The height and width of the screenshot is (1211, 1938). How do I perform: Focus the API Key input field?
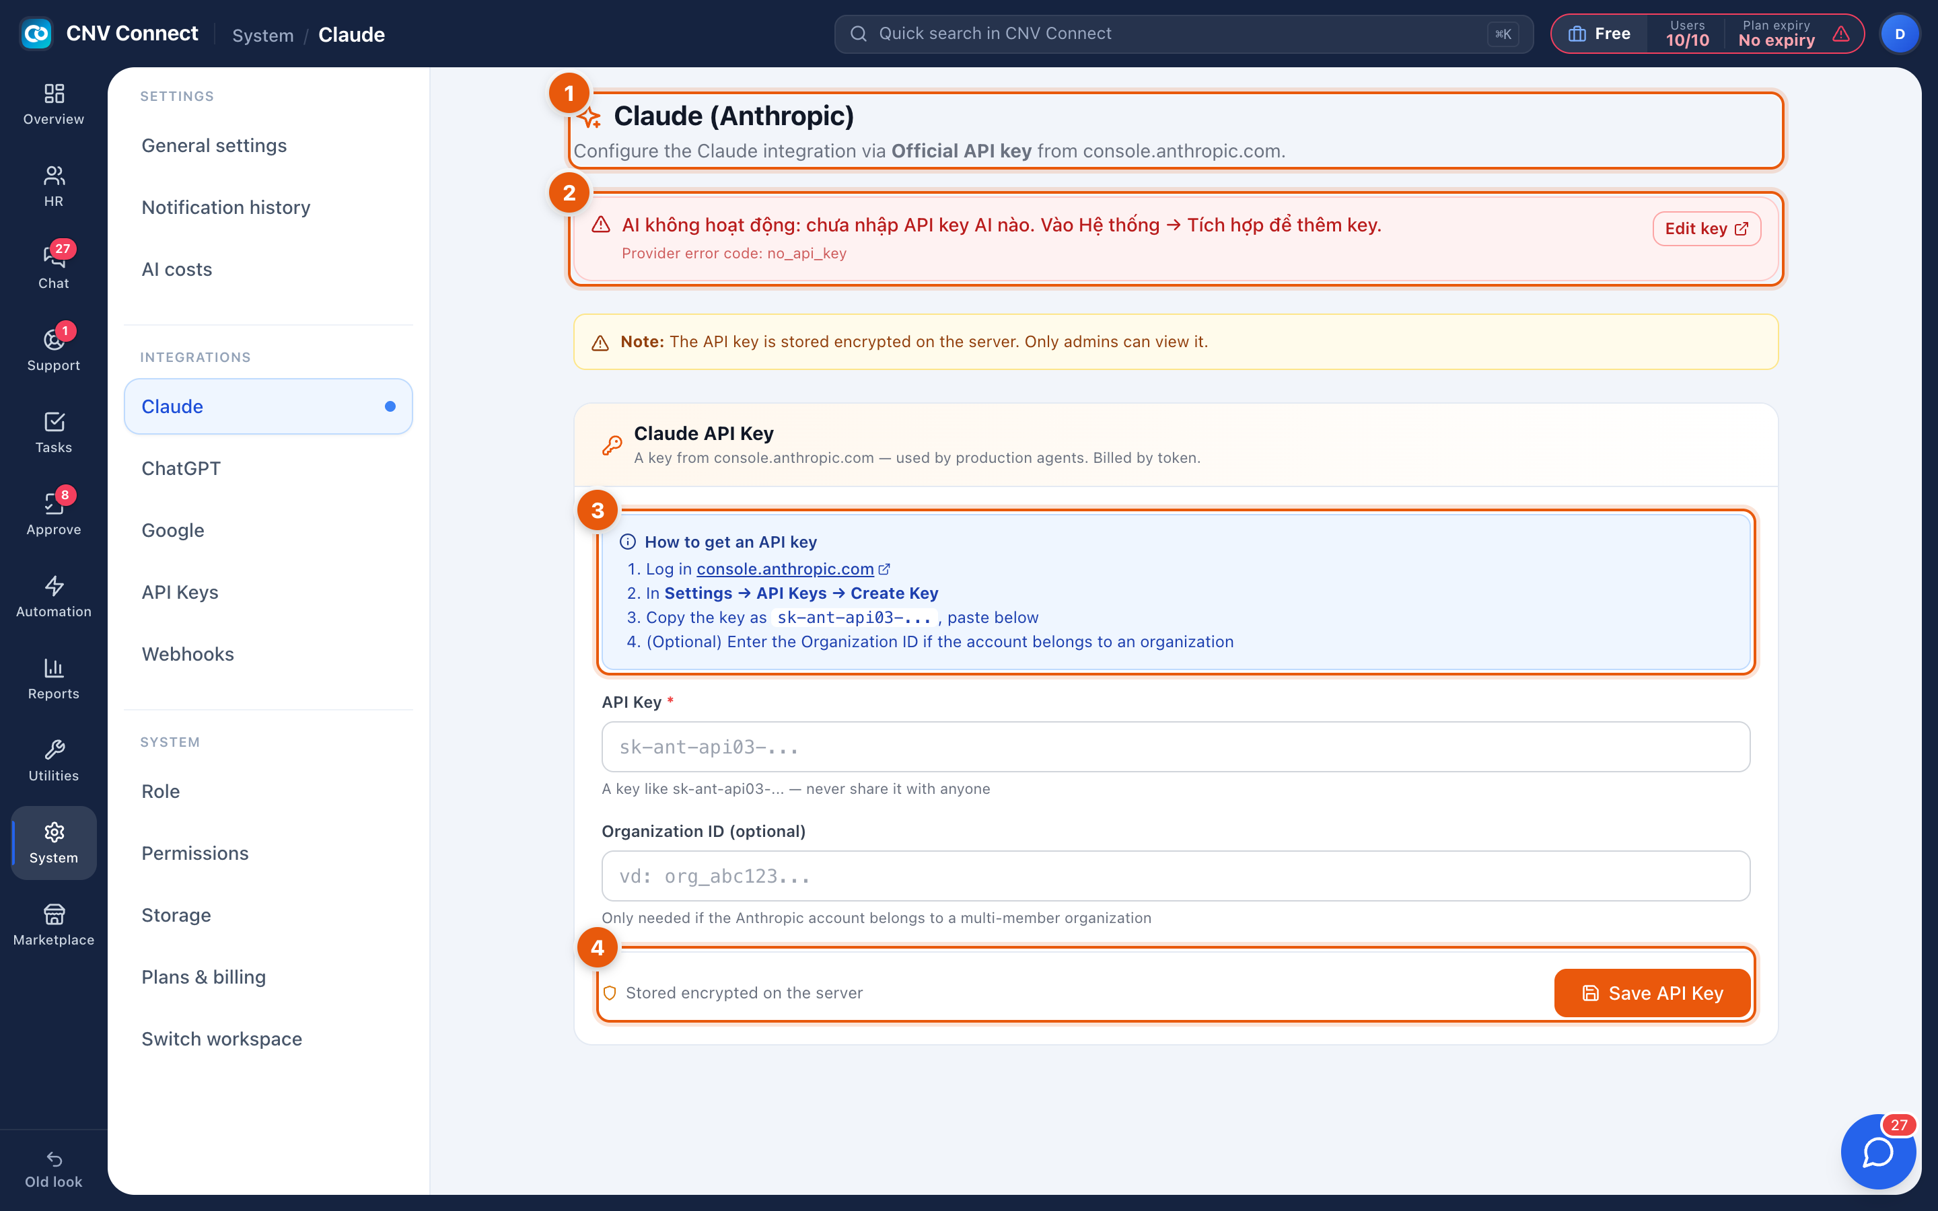click(1176, 747)
